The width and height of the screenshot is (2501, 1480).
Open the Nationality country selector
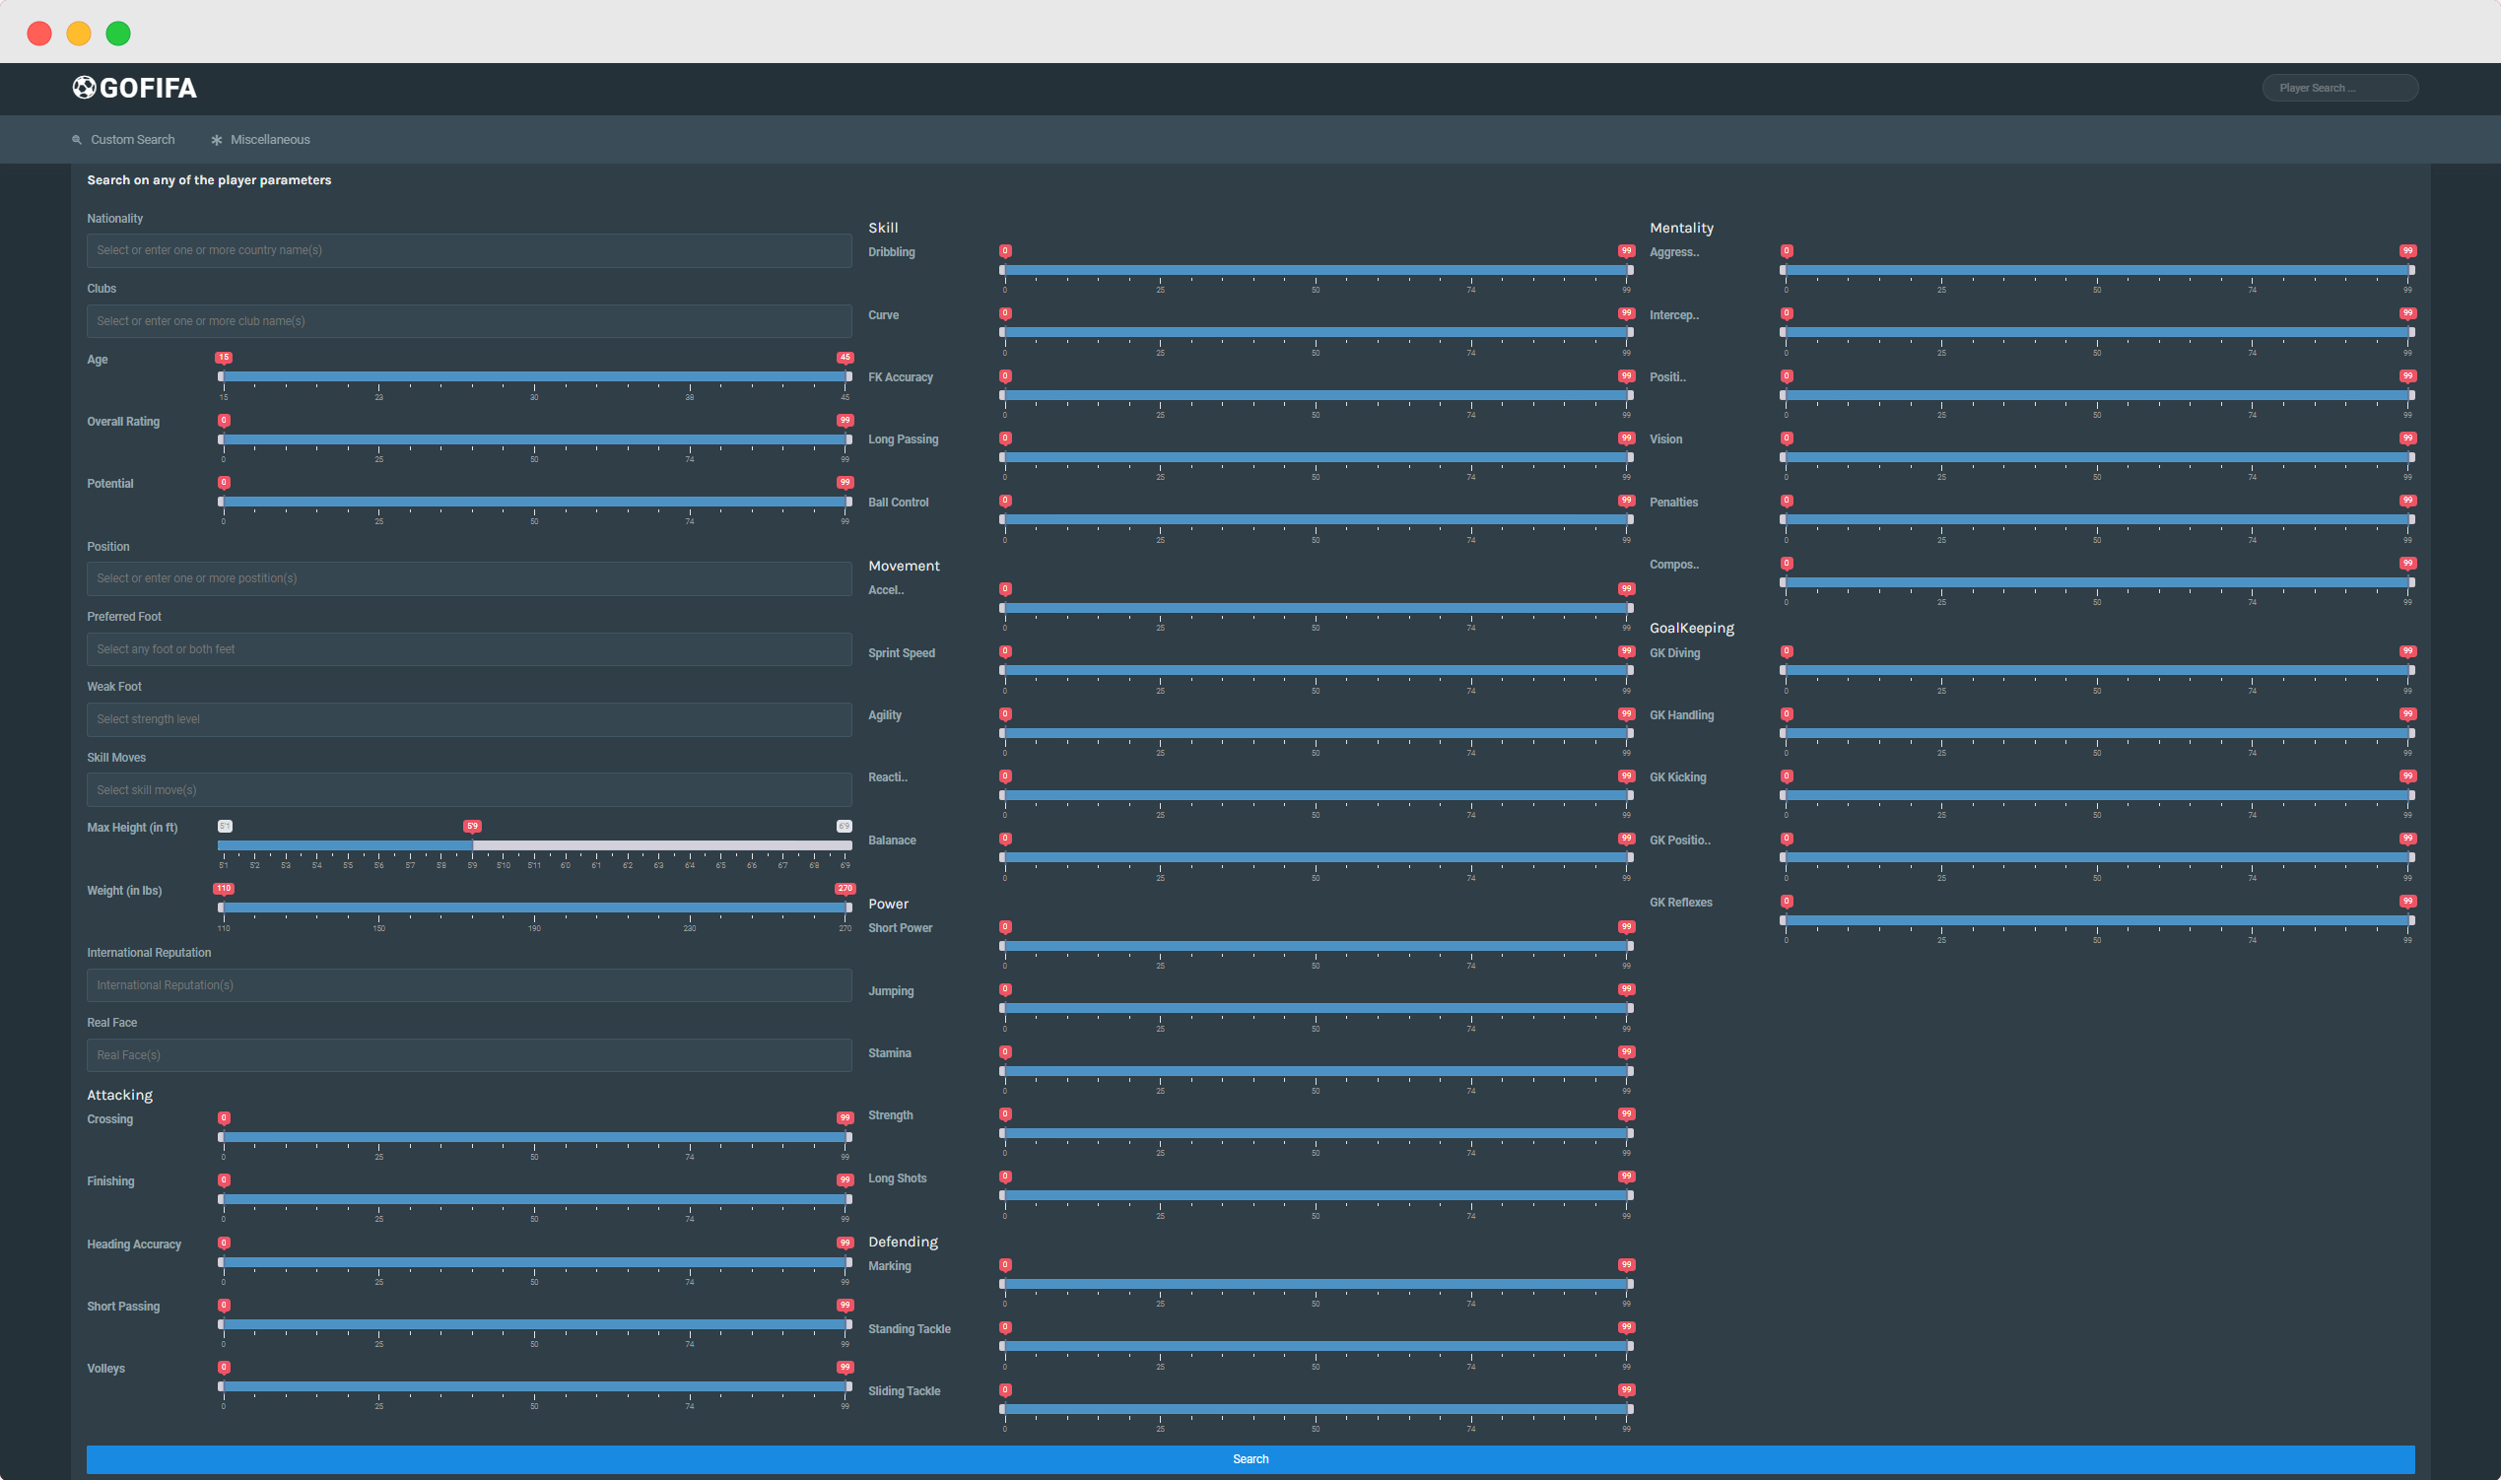point(469,250)
